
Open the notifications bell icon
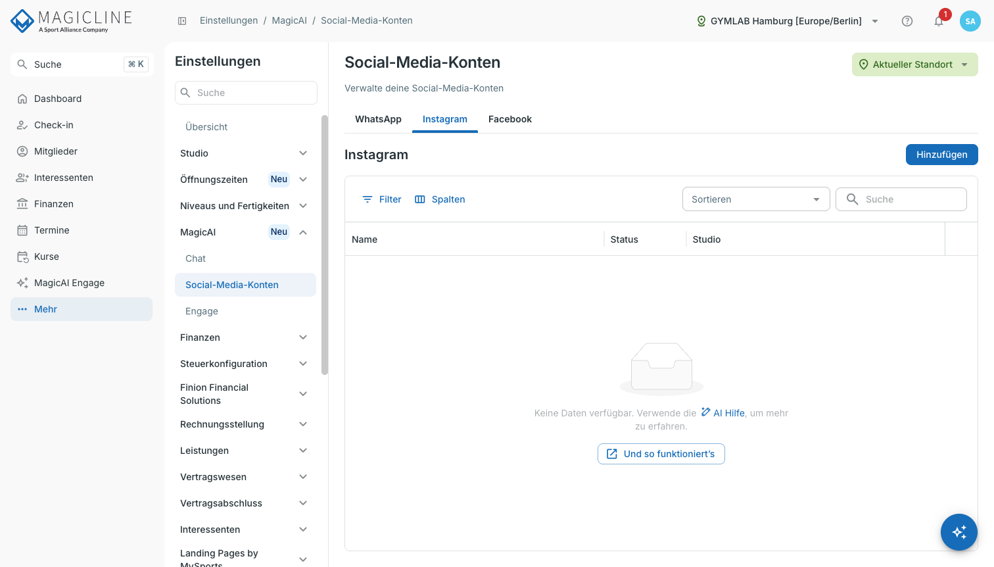(x=939, y=21)
